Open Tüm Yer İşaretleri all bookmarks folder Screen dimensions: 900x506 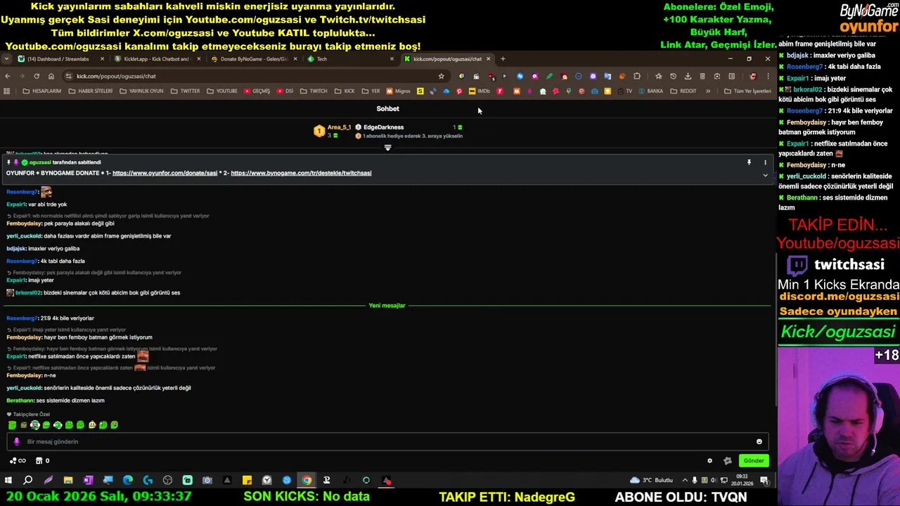[x=747, y=91]
